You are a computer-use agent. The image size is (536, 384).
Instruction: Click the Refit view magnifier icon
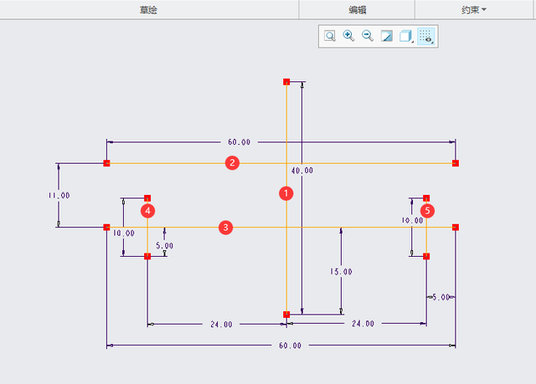point(330,36)
